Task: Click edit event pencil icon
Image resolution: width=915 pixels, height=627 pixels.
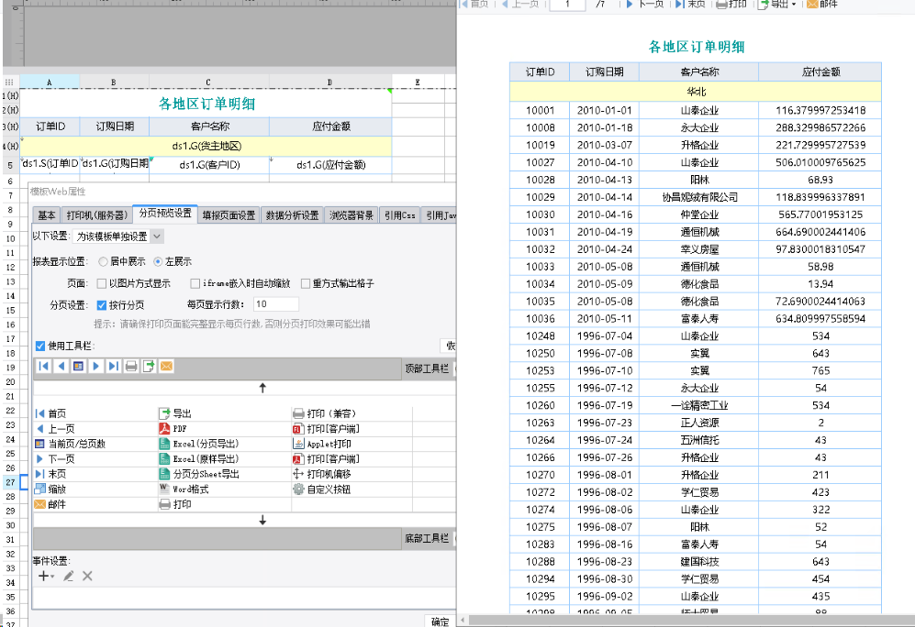Action: pos(68,576)
